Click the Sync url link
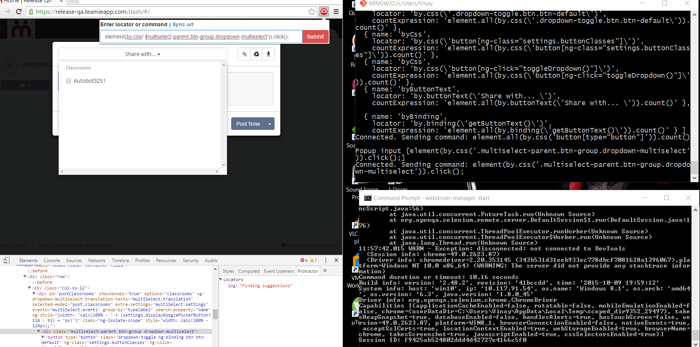The image size is (700, 347). pos(183,24)
